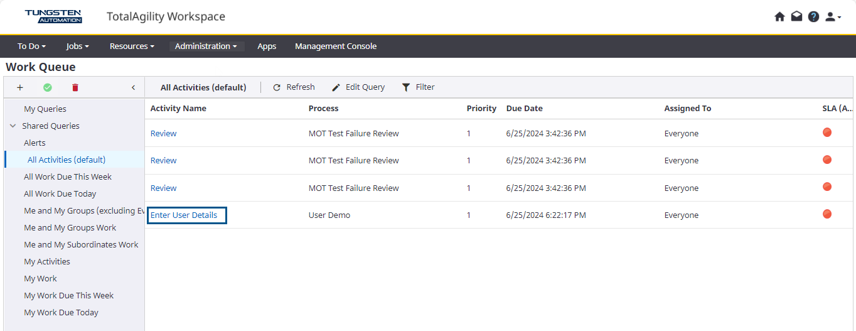Go to the Home icon in header
Viewport: 856px width, 331px height.
[x=779, y=17]
